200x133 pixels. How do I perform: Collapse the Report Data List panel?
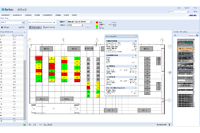(25, 32)
